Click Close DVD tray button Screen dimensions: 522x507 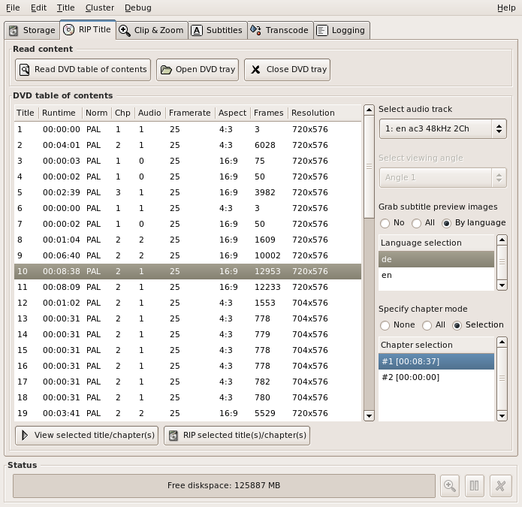[x=288, y=70]
